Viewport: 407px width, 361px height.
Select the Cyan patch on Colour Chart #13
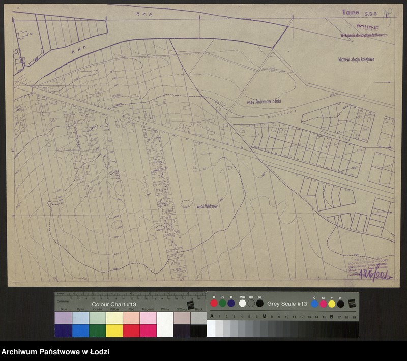pos(80,324)
